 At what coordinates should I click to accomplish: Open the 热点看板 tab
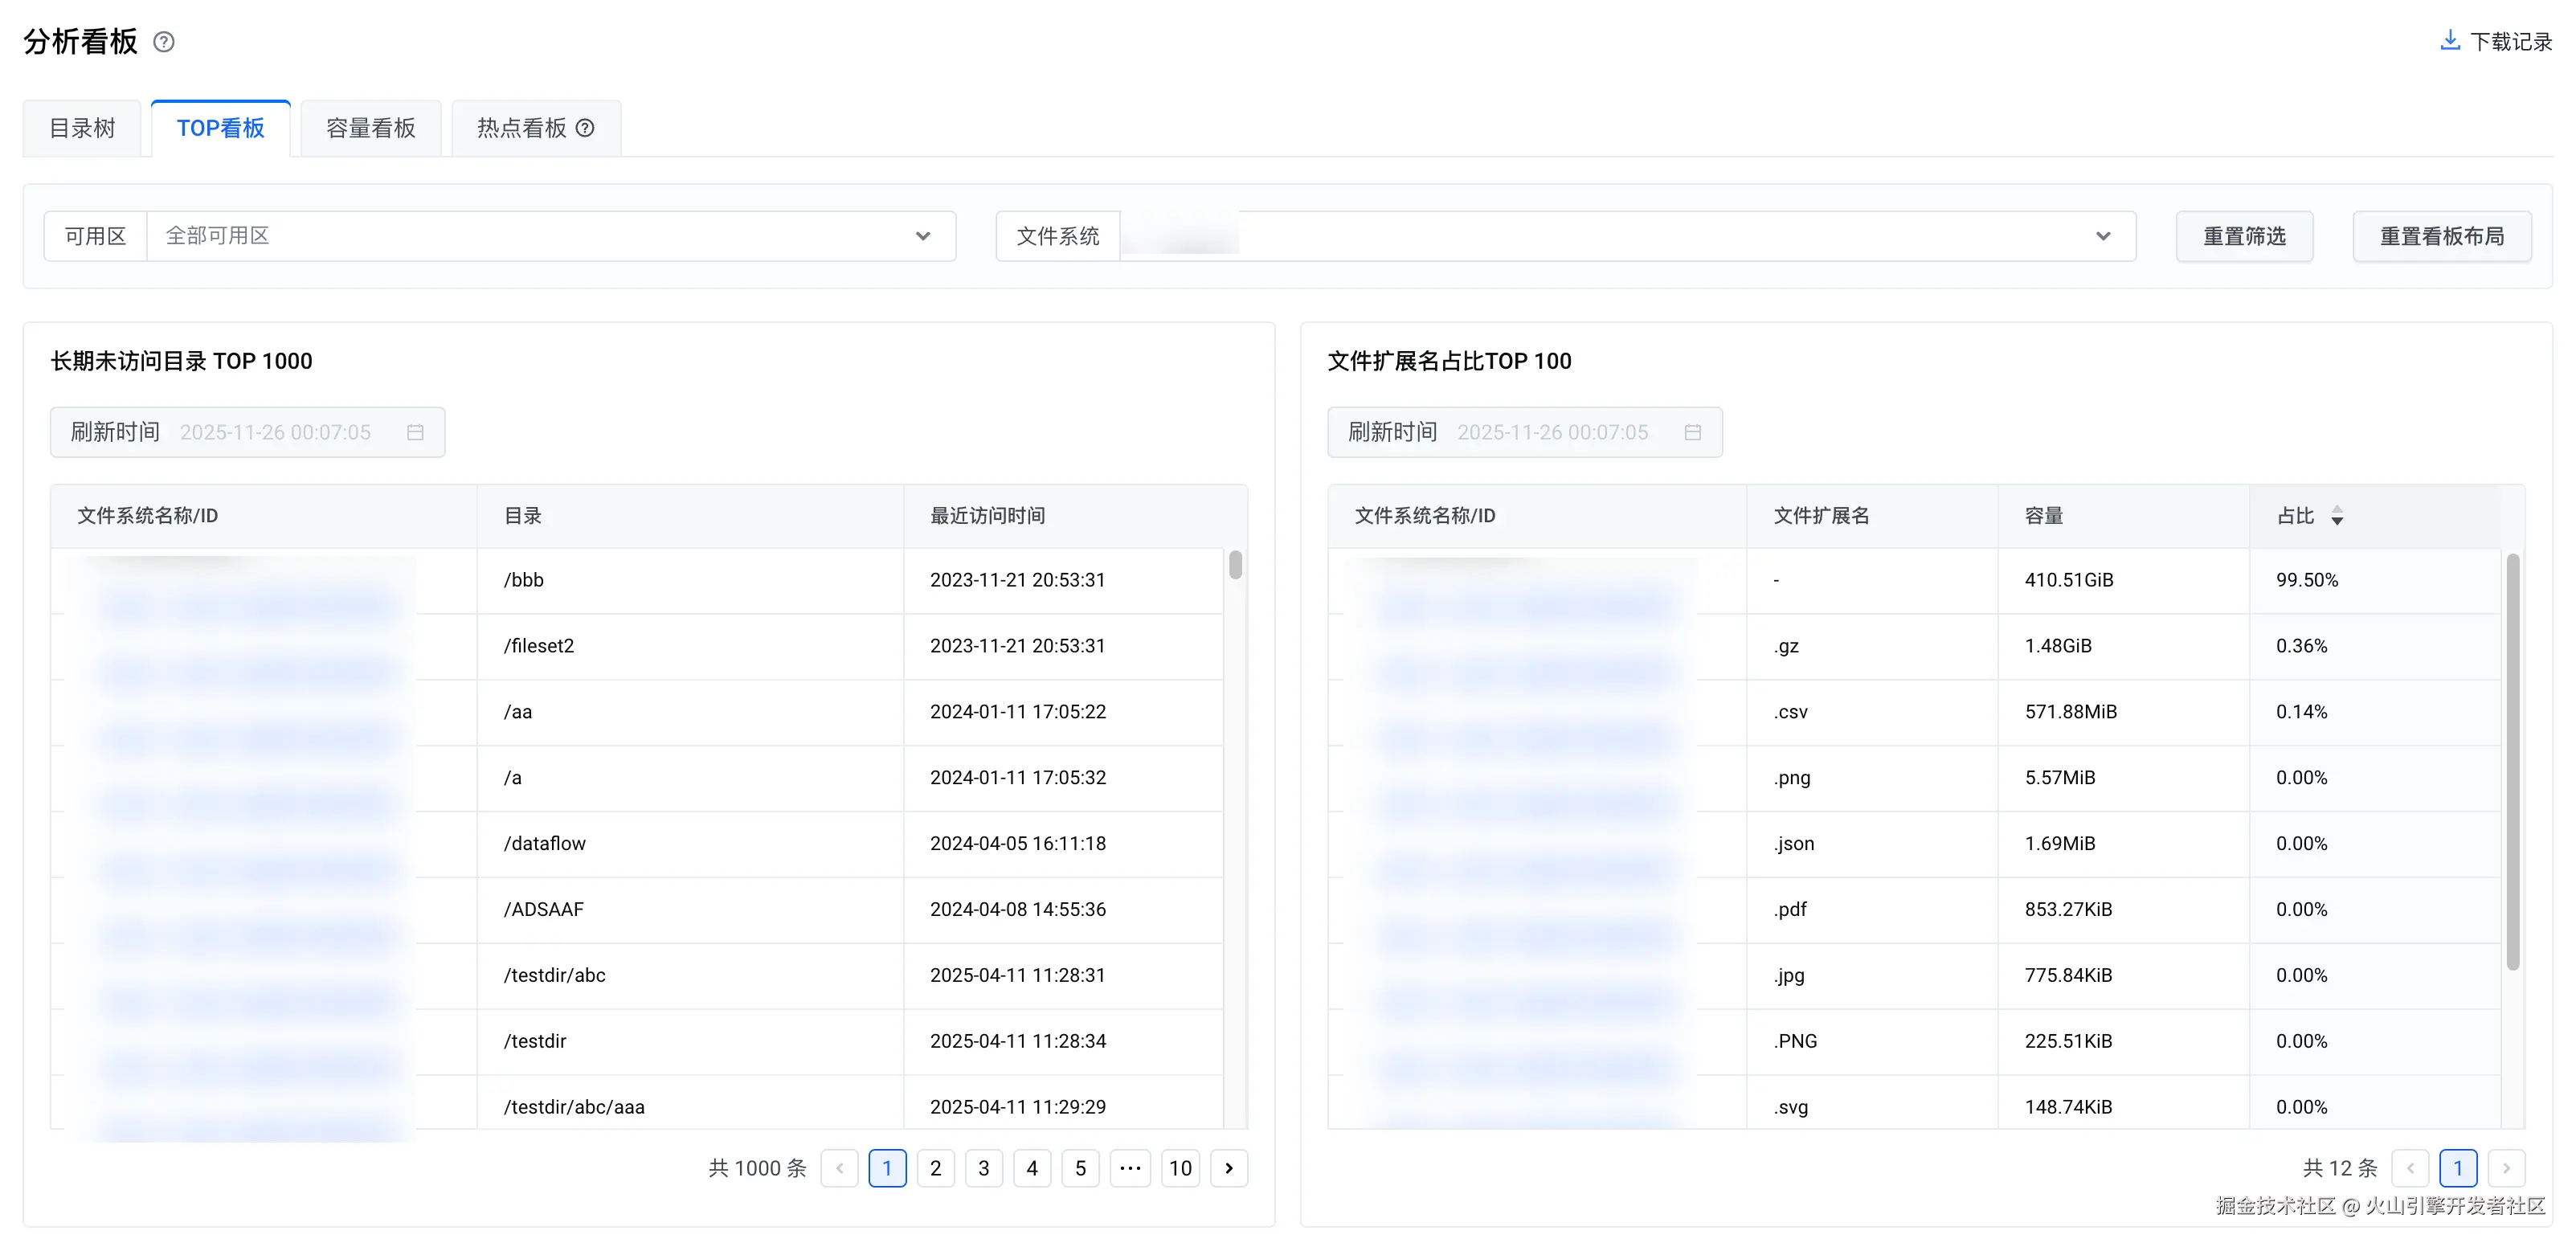(x=521, y=128)
